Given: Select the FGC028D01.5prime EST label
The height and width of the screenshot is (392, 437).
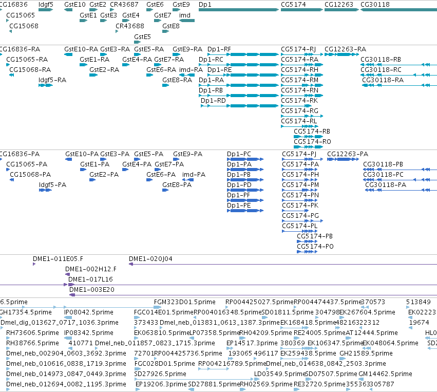Looking at the screenshot, I should tap(164, 364).
